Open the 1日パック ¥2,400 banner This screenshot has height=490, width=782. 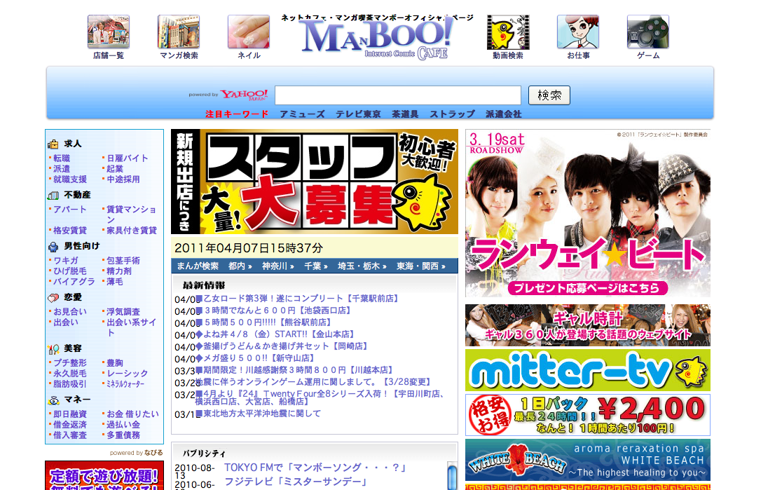point(587,415)
